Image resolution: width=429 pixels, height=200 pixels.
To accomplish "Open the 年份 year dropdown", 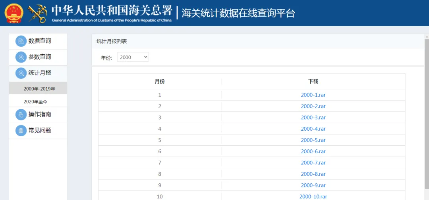I will (133, 57).
